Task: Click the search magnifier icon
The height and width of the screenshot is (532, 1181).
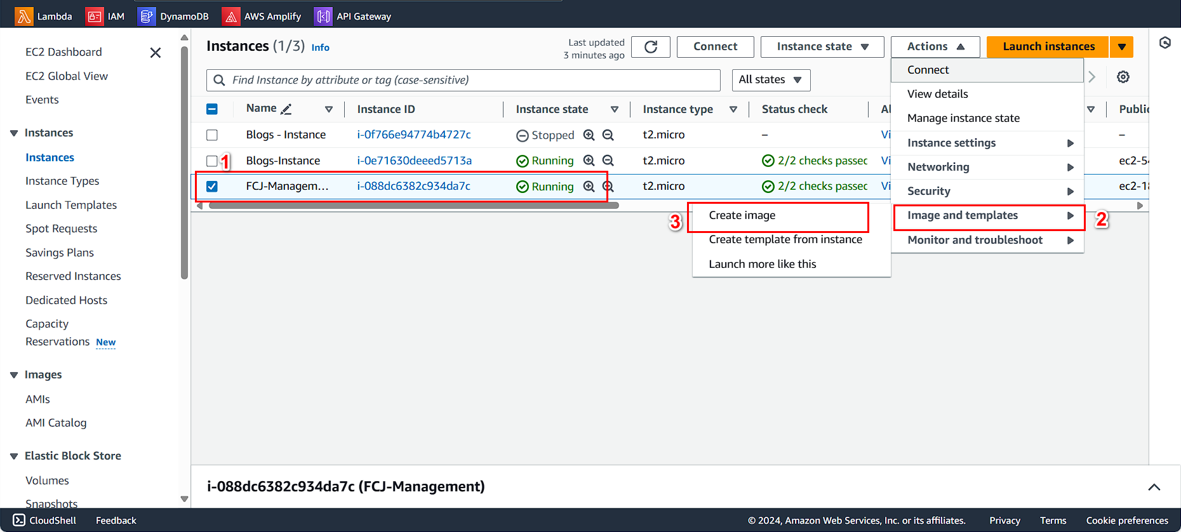Action: coord(219,80)
